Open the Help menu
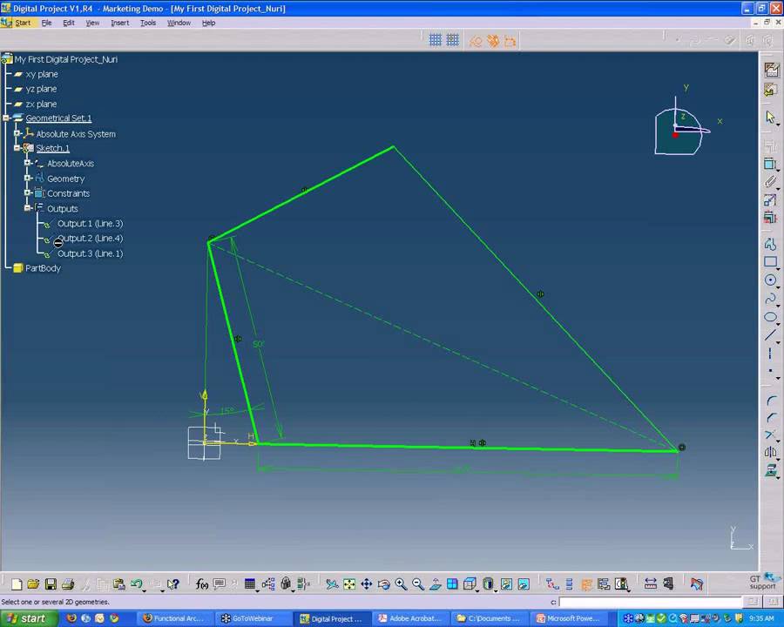Viewport: 784px width, 627px height. point(208,23)
